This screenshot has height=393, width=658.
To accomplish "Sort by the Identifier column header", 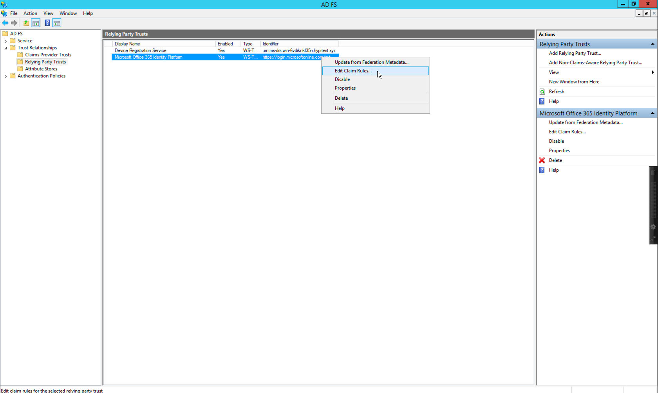I will (300, 44).
